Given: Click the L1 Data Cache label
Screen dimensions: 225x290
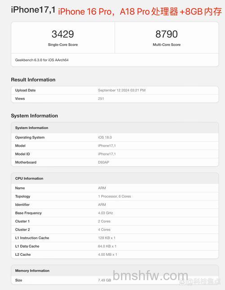Looking at the screenshot, I should click(27, 246).
